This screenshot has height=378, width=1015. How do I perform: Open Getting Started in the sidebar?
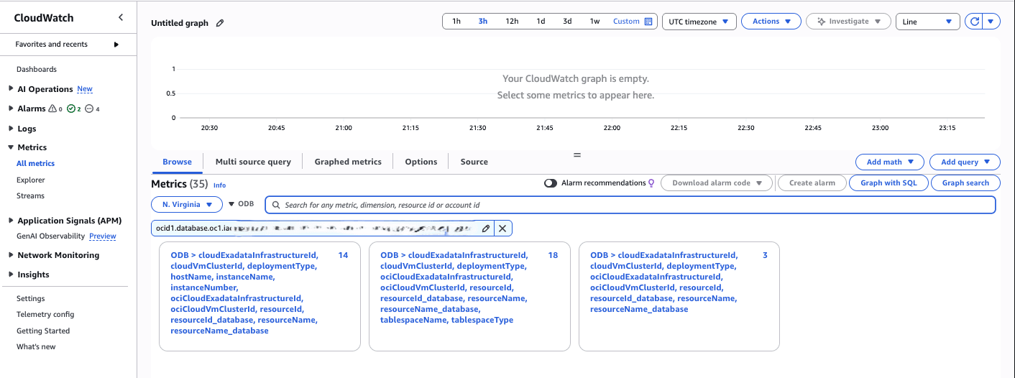(43, 331)
